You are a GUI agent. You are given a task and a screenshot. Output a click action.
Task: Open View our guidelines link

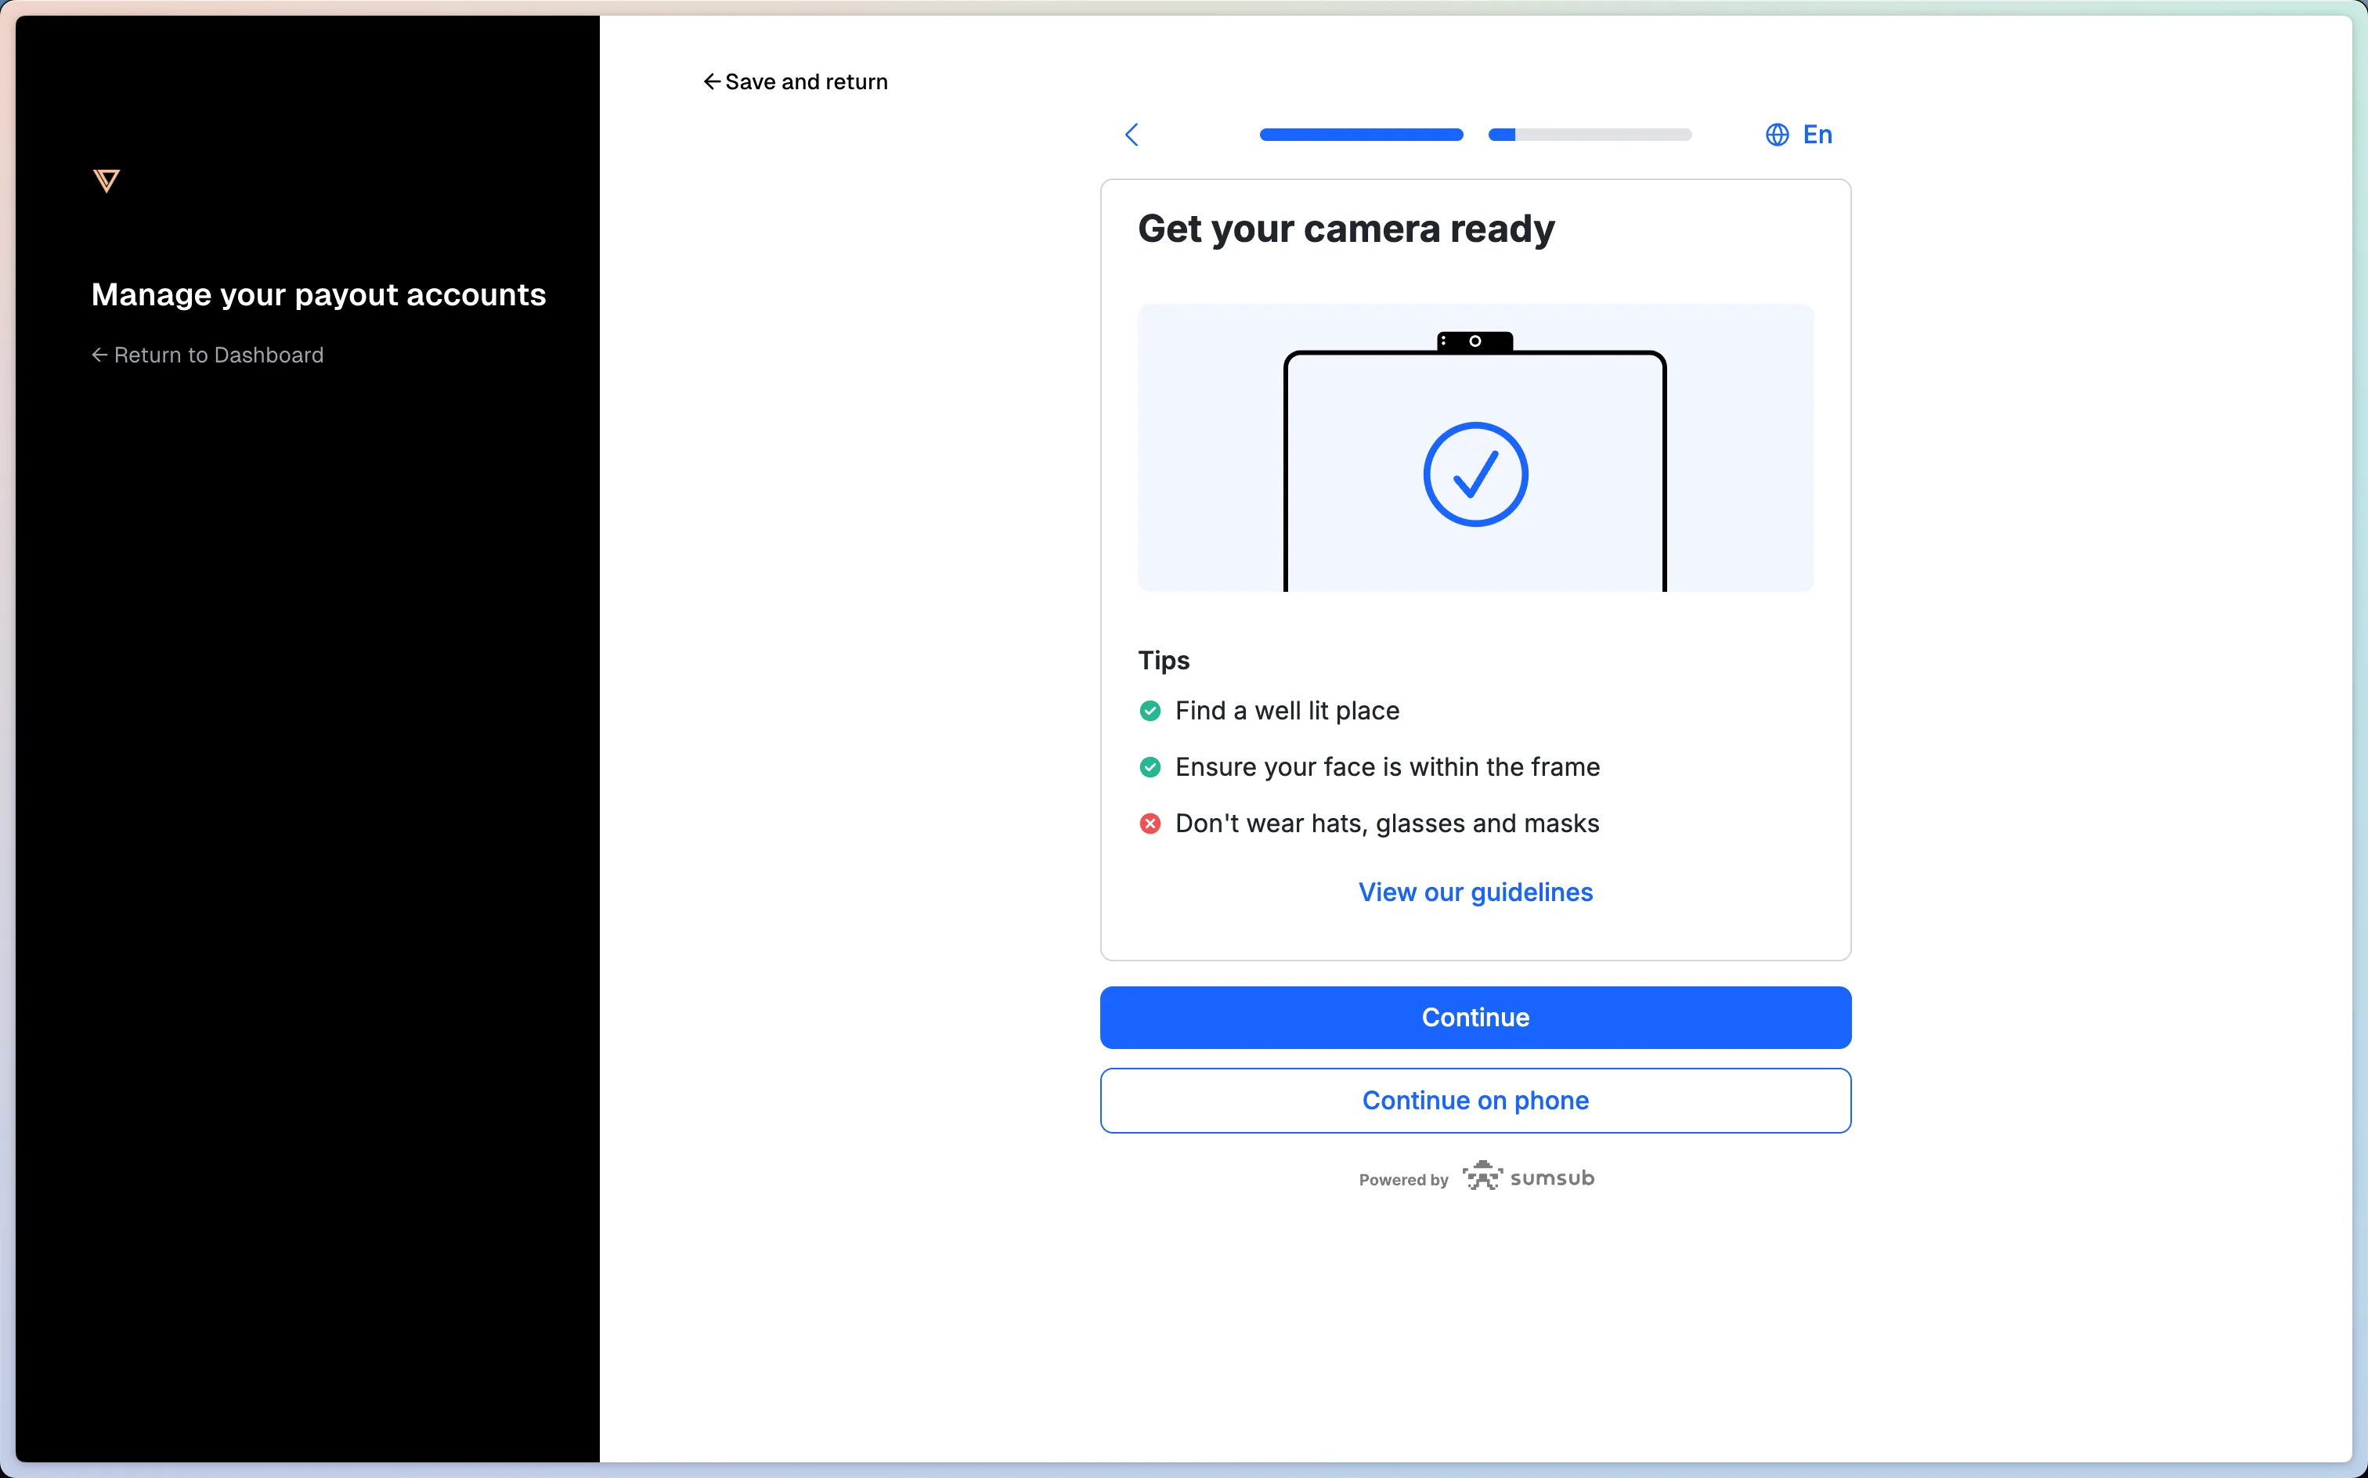[x=1475, y=892]
